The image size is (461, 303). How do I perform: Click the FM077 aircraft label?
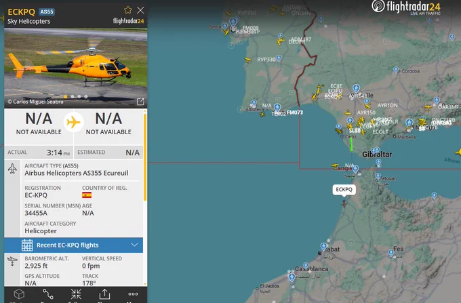[295, 113]
